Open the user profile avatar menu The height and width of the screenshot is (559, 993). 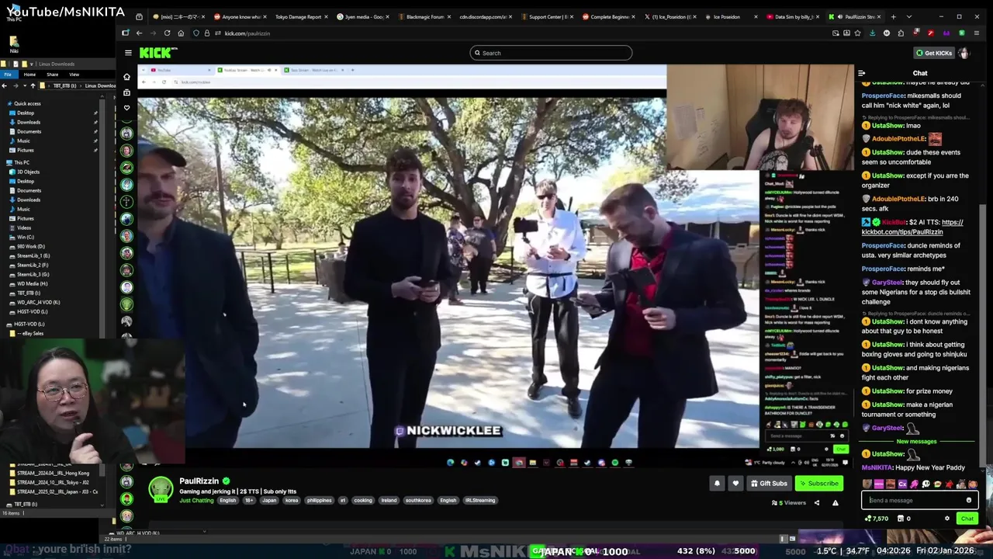pos(964,53)
